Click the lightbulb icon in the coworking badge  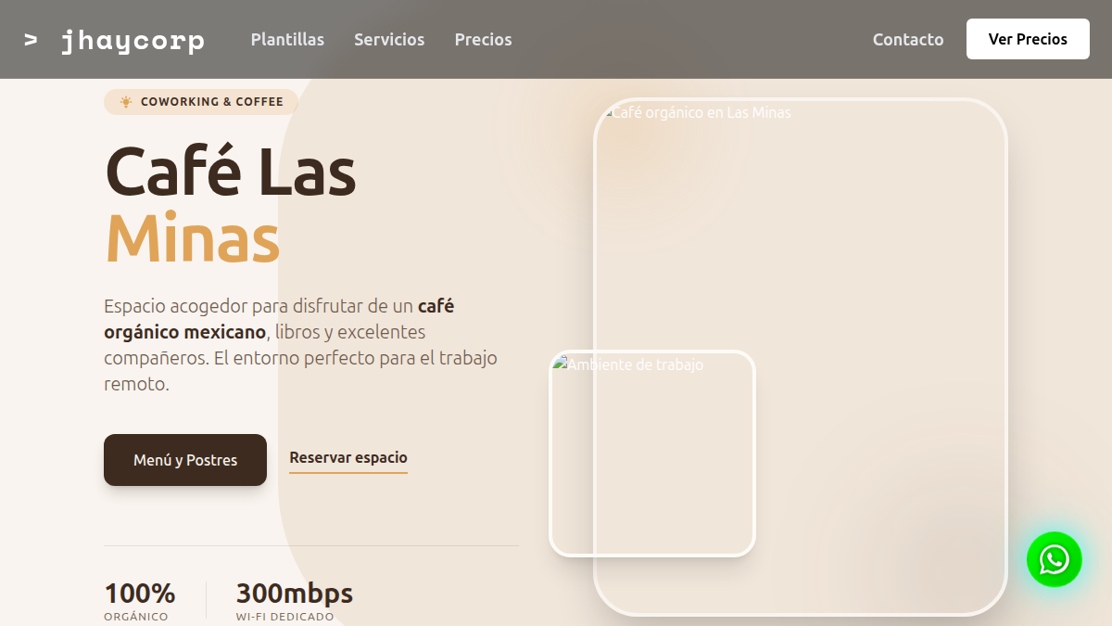coord(125,102)
